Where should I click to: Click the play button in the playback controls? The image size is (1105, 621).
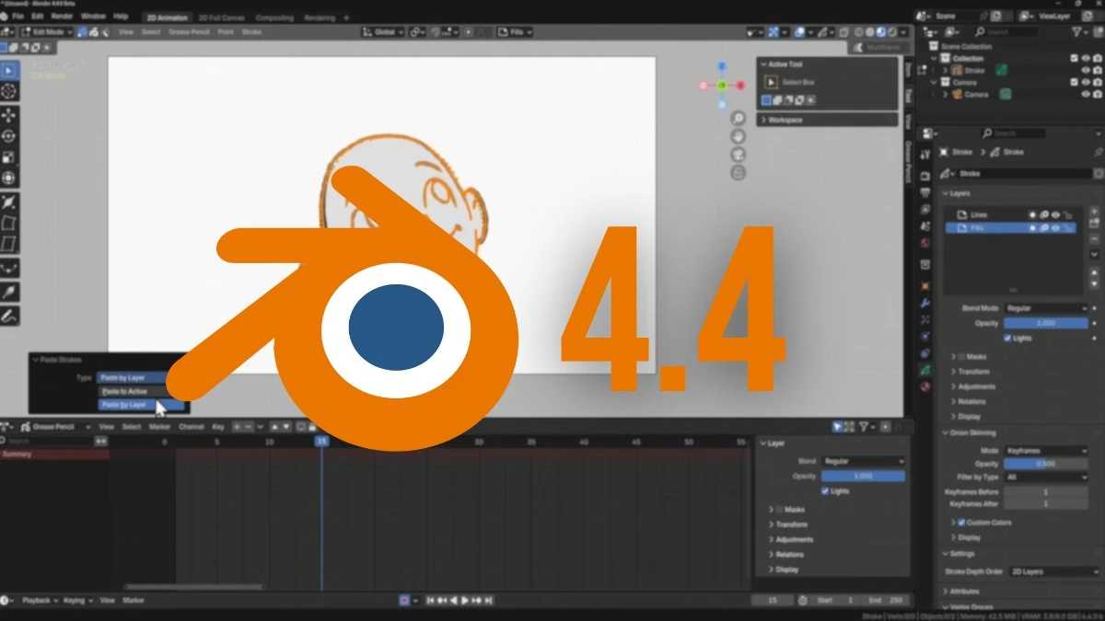pos(465,600)
